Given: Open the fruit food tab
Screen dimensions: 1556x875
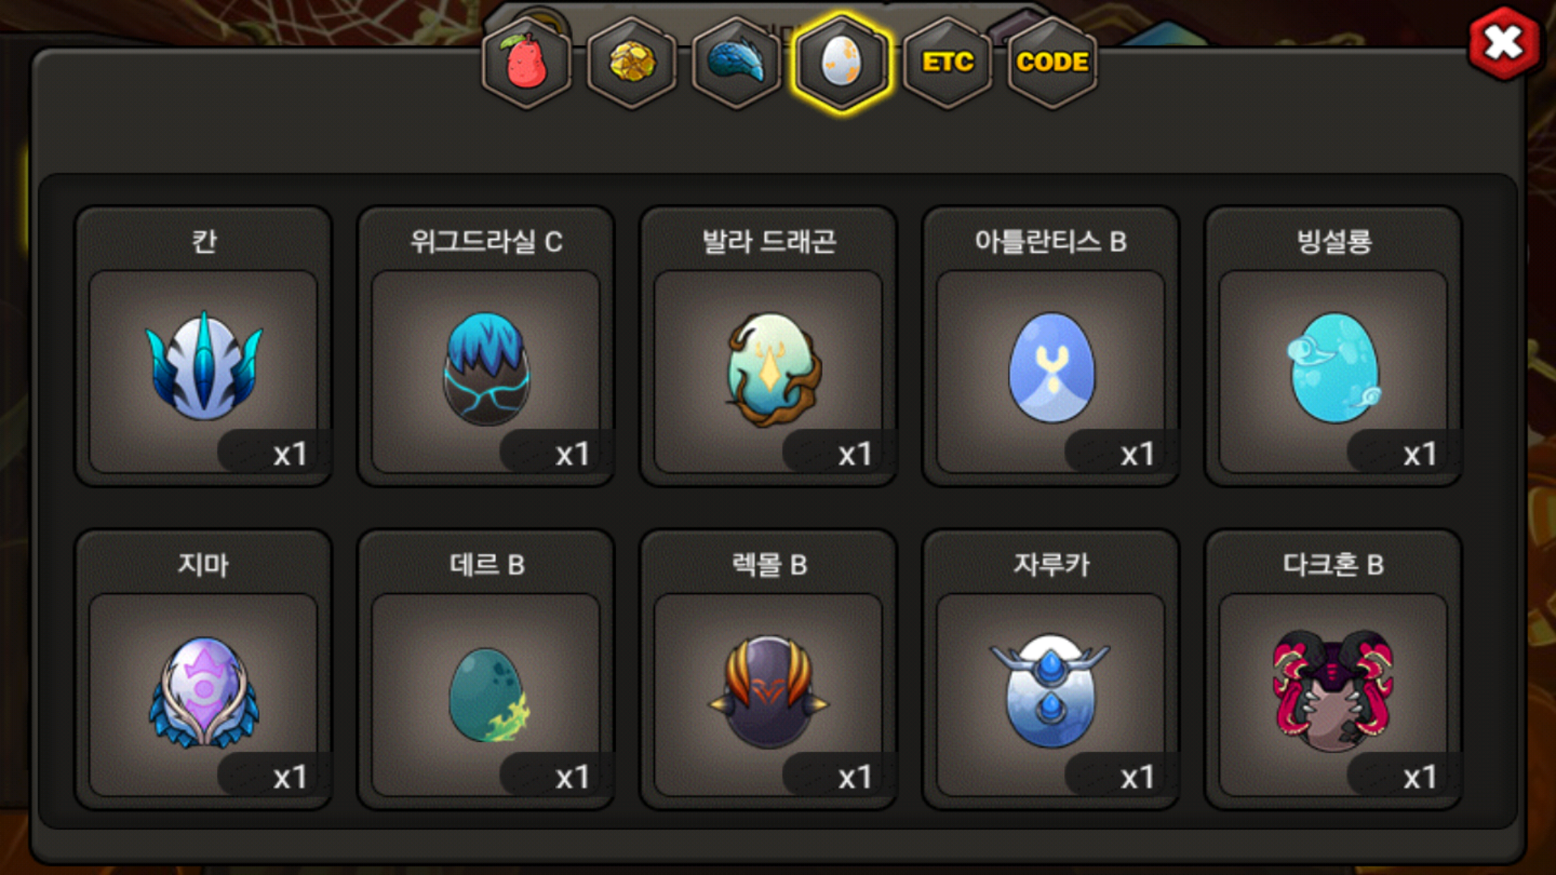Looking at the screenshot, I should tap(527, 62).
